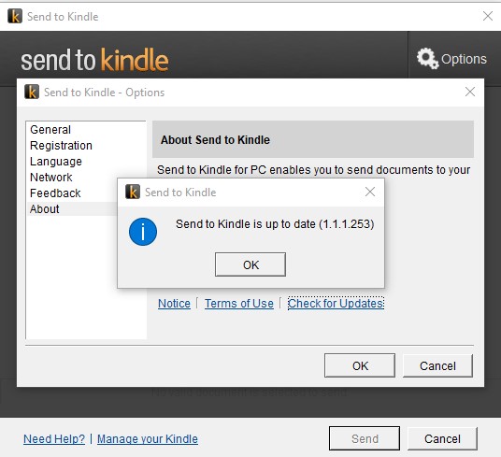501x457 pixels.
Task: Click Kindle app icon in main title bar
Action: [x=15, y=16]
